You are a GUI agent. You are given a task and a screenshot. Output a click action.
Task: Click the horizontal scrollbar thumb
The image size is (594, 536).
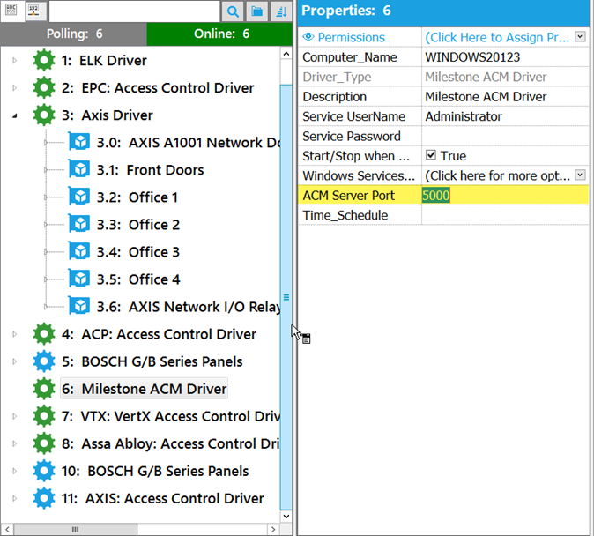76,529
